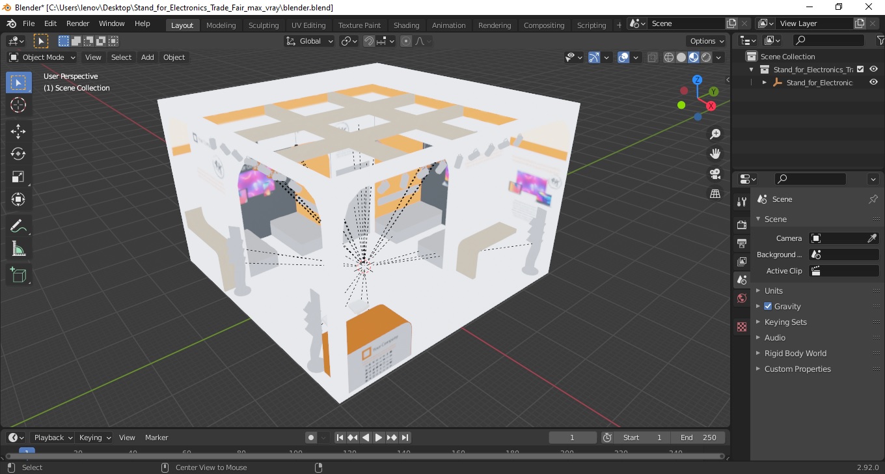Toggle snapping magnet
The width and height of the screenshot is (885, 474).
pos(369,41)
